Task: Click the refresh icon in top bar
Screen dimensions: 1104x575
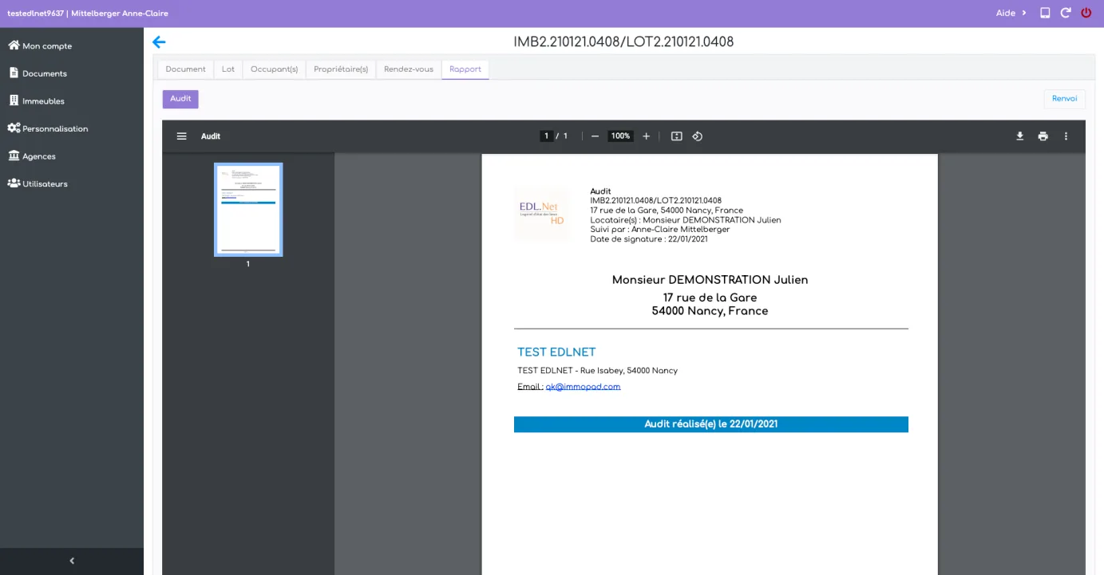Action: [1066, 13]
